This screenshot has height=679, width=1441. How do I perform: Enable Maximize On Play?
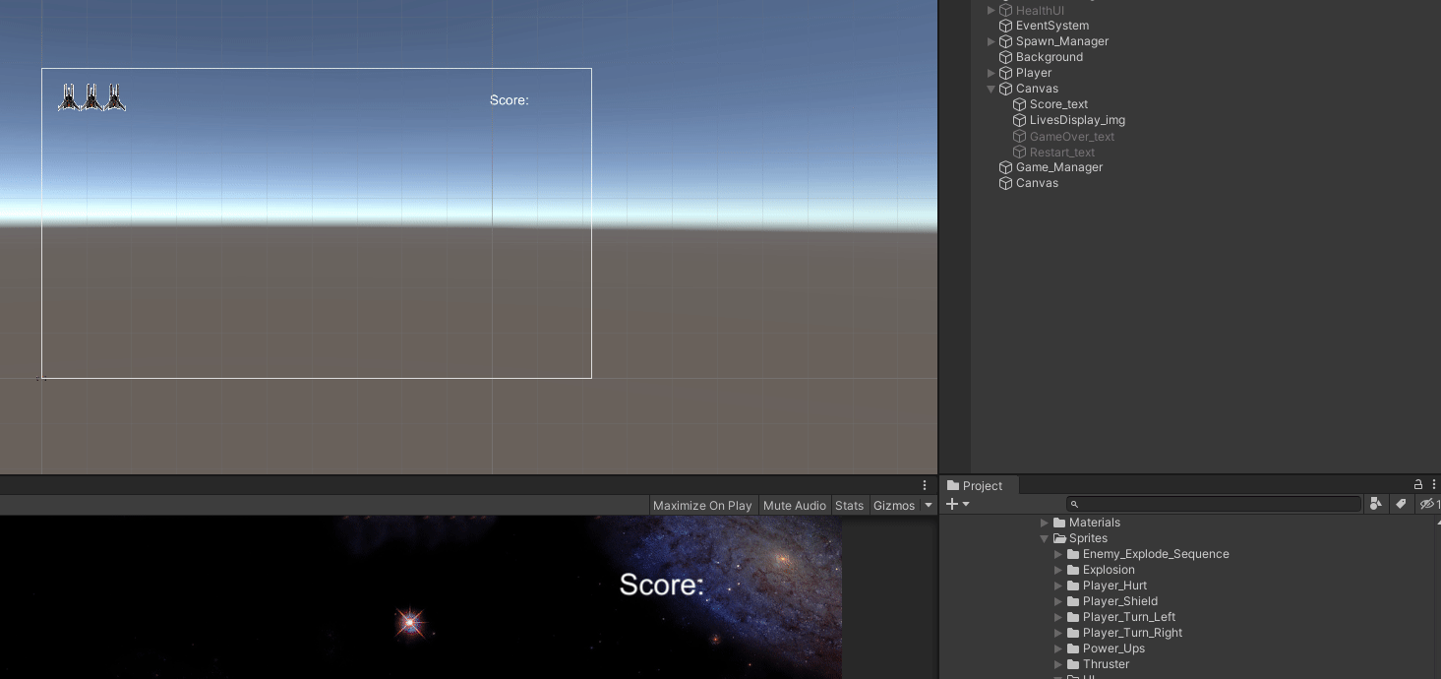point(702,505)
